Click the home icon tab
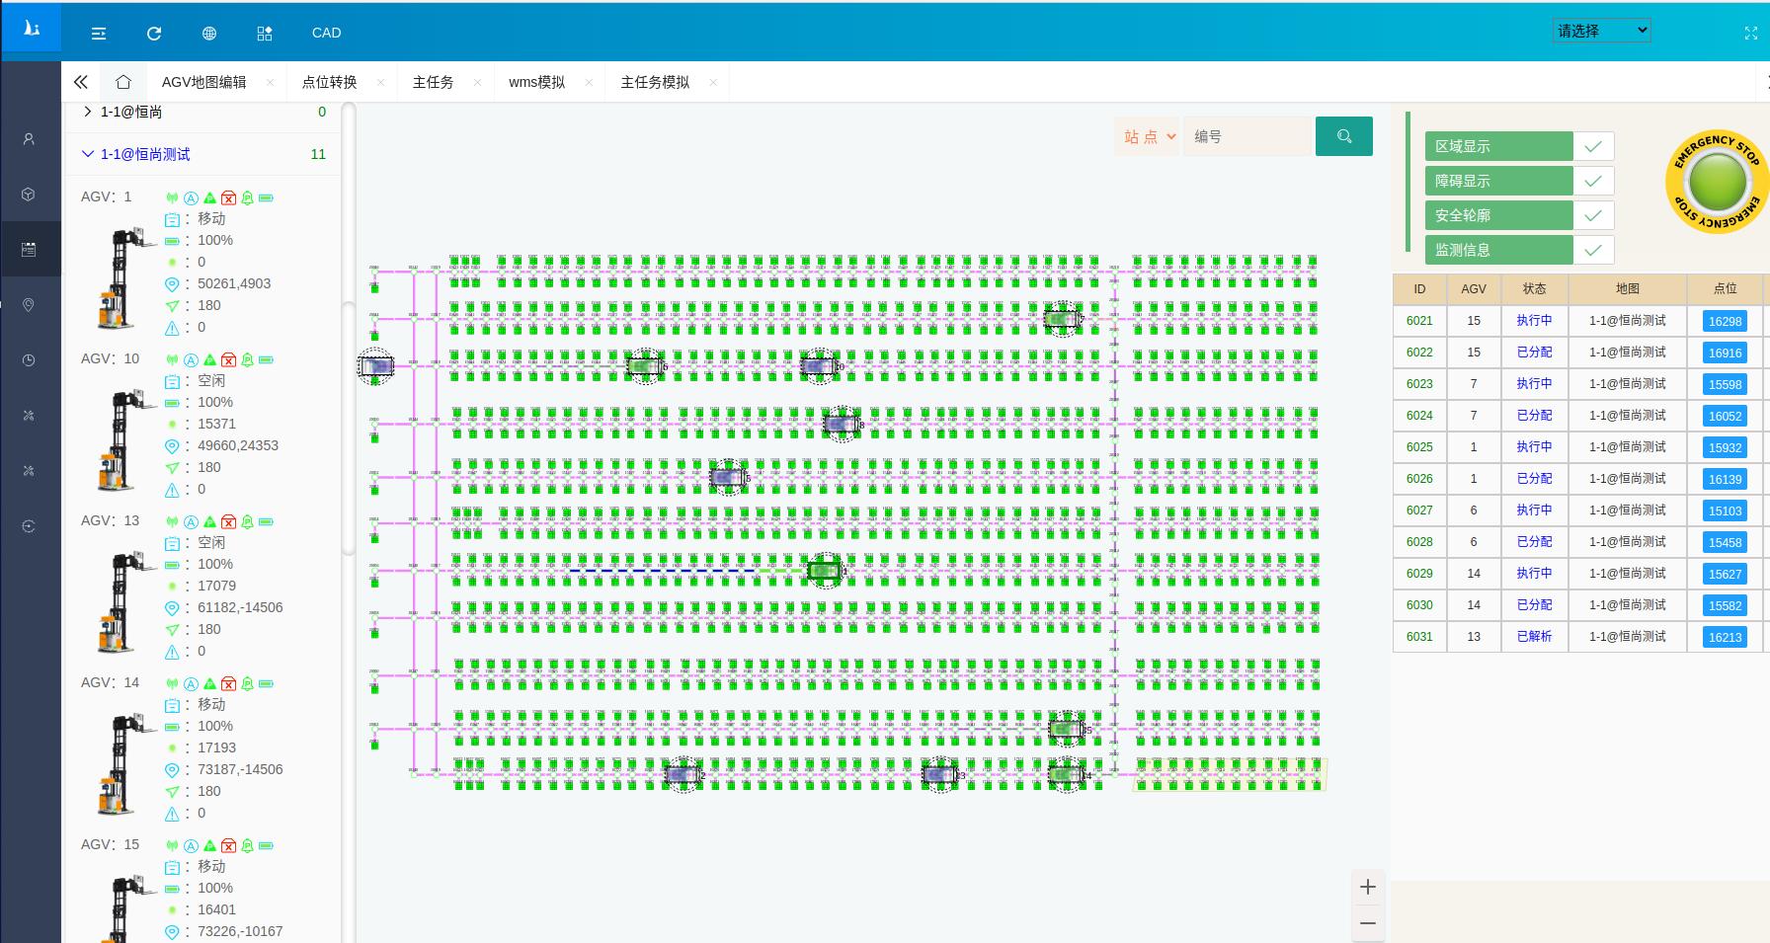Viewport: 1770px width, 943px height. (x=123, y=82)
